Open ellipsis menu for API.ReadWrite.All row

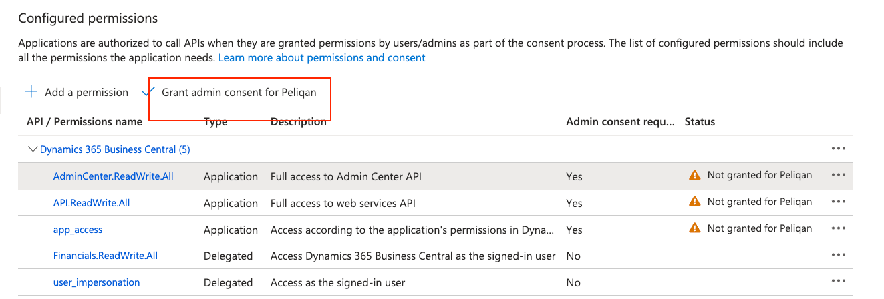839,202
